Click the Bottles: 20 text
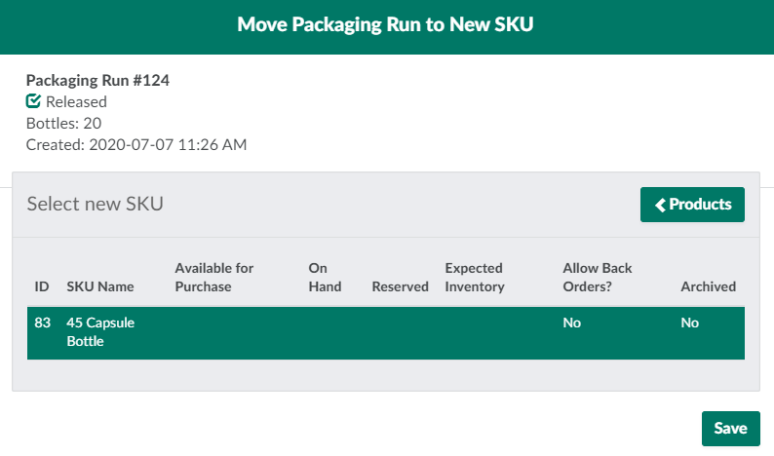774x456 pixels. [x=63, y=123]
